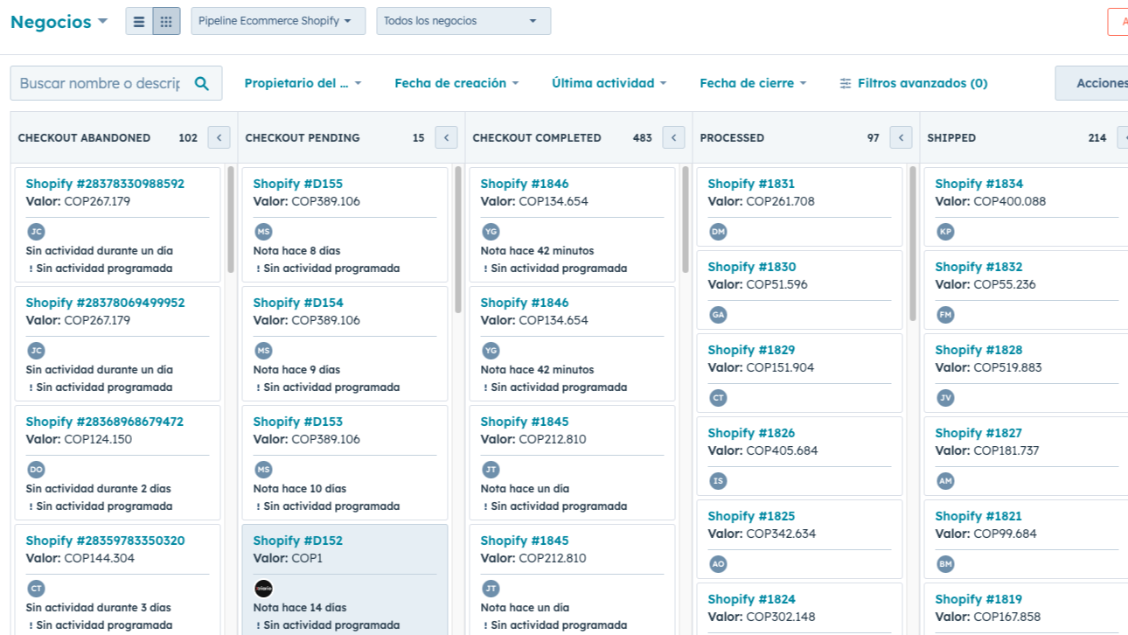This screenshot has width=1128, height=635.
Task: Expand the Propietario del negocio filter
Action: [x=303, y=83]
